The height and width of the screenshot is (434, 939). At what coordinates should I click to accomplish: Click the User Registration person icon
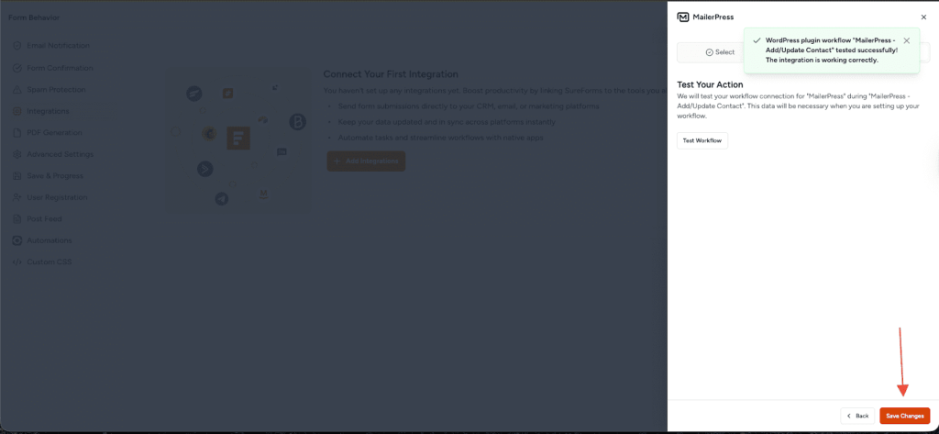[x=17, y=197]
